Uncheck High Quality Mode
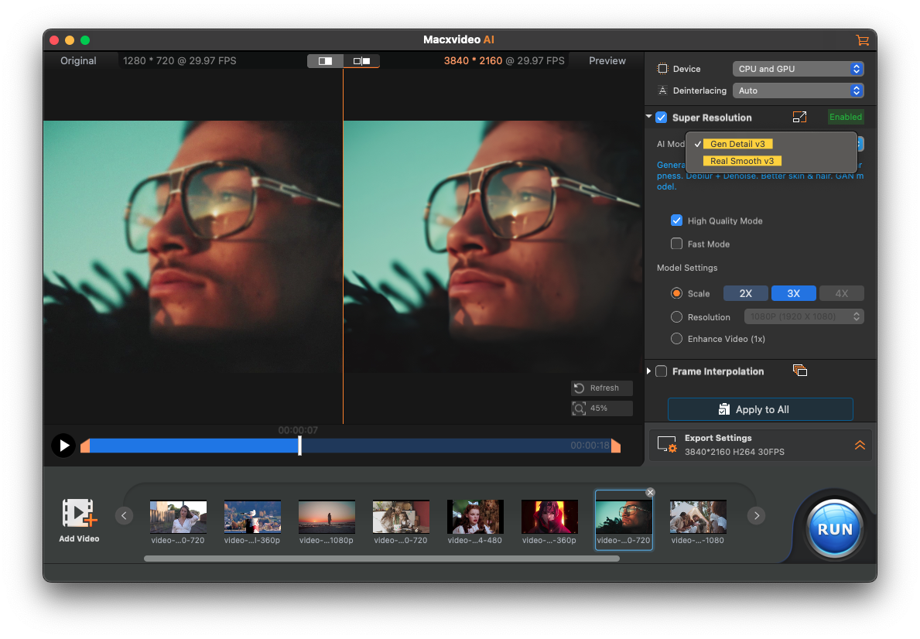The height and width of the screenshot is (639, 920). 676,220
